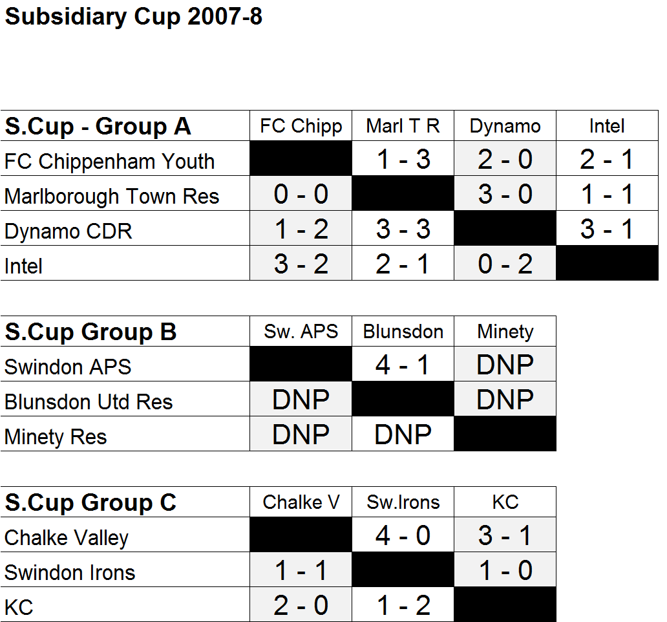
Task: Select the 'S.Cup Group C' heading cell
Action: coord(90,503)
